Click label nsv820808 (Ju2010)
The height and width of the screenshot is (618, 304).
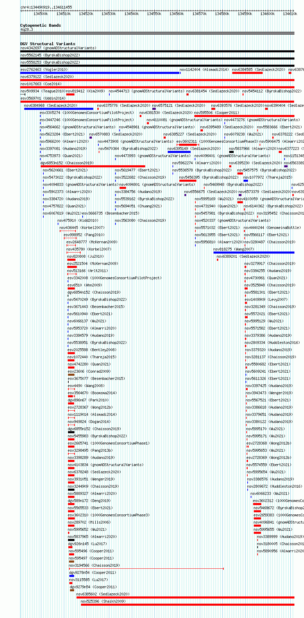[85, 256]
